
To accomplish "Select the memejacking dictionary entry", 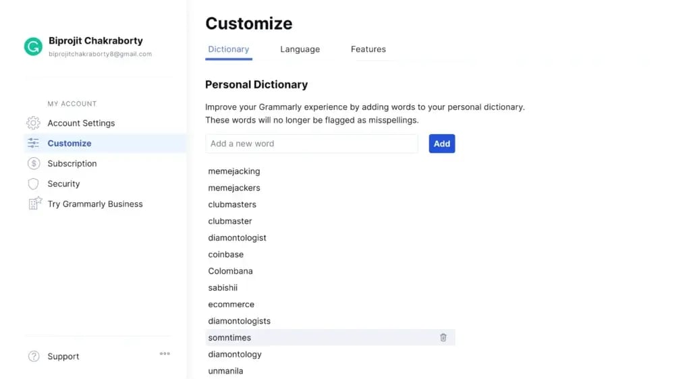I will point(234,171).
